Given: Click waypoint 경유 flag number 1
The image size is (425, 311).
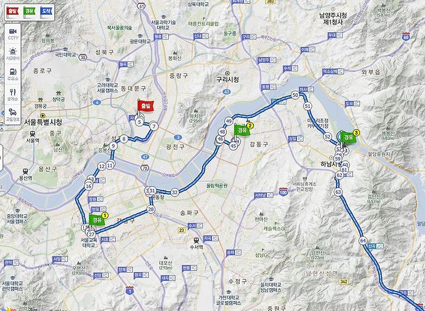Looking at the screenshot, I should tap(97, 220).
